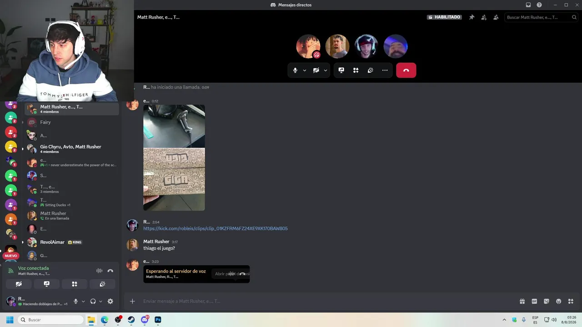Open more call options (three dots)
The width and height of the screenshot is (582, 327).
pyautogui.click(x=385, y=70)
